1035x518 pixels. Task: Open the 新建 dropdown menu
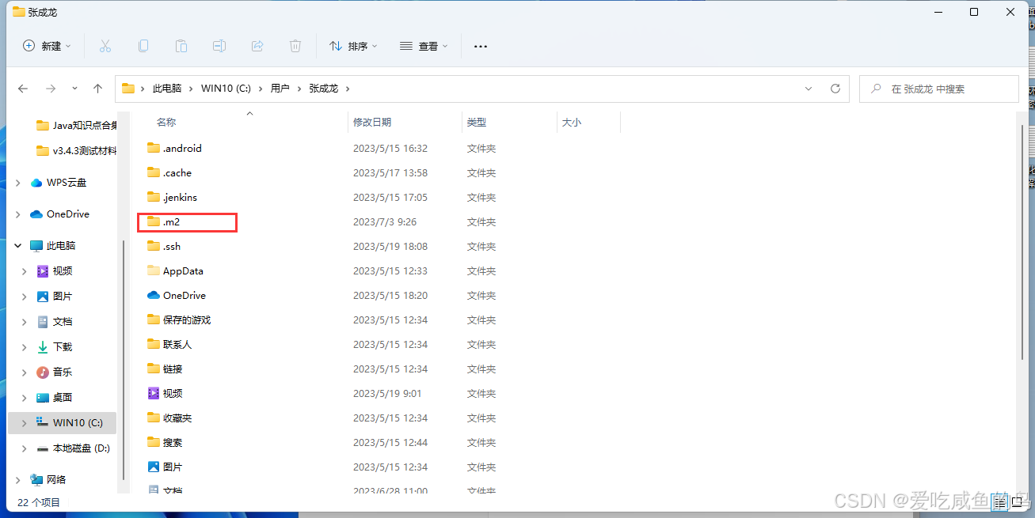pyautogui.click(x=48, y=46)
